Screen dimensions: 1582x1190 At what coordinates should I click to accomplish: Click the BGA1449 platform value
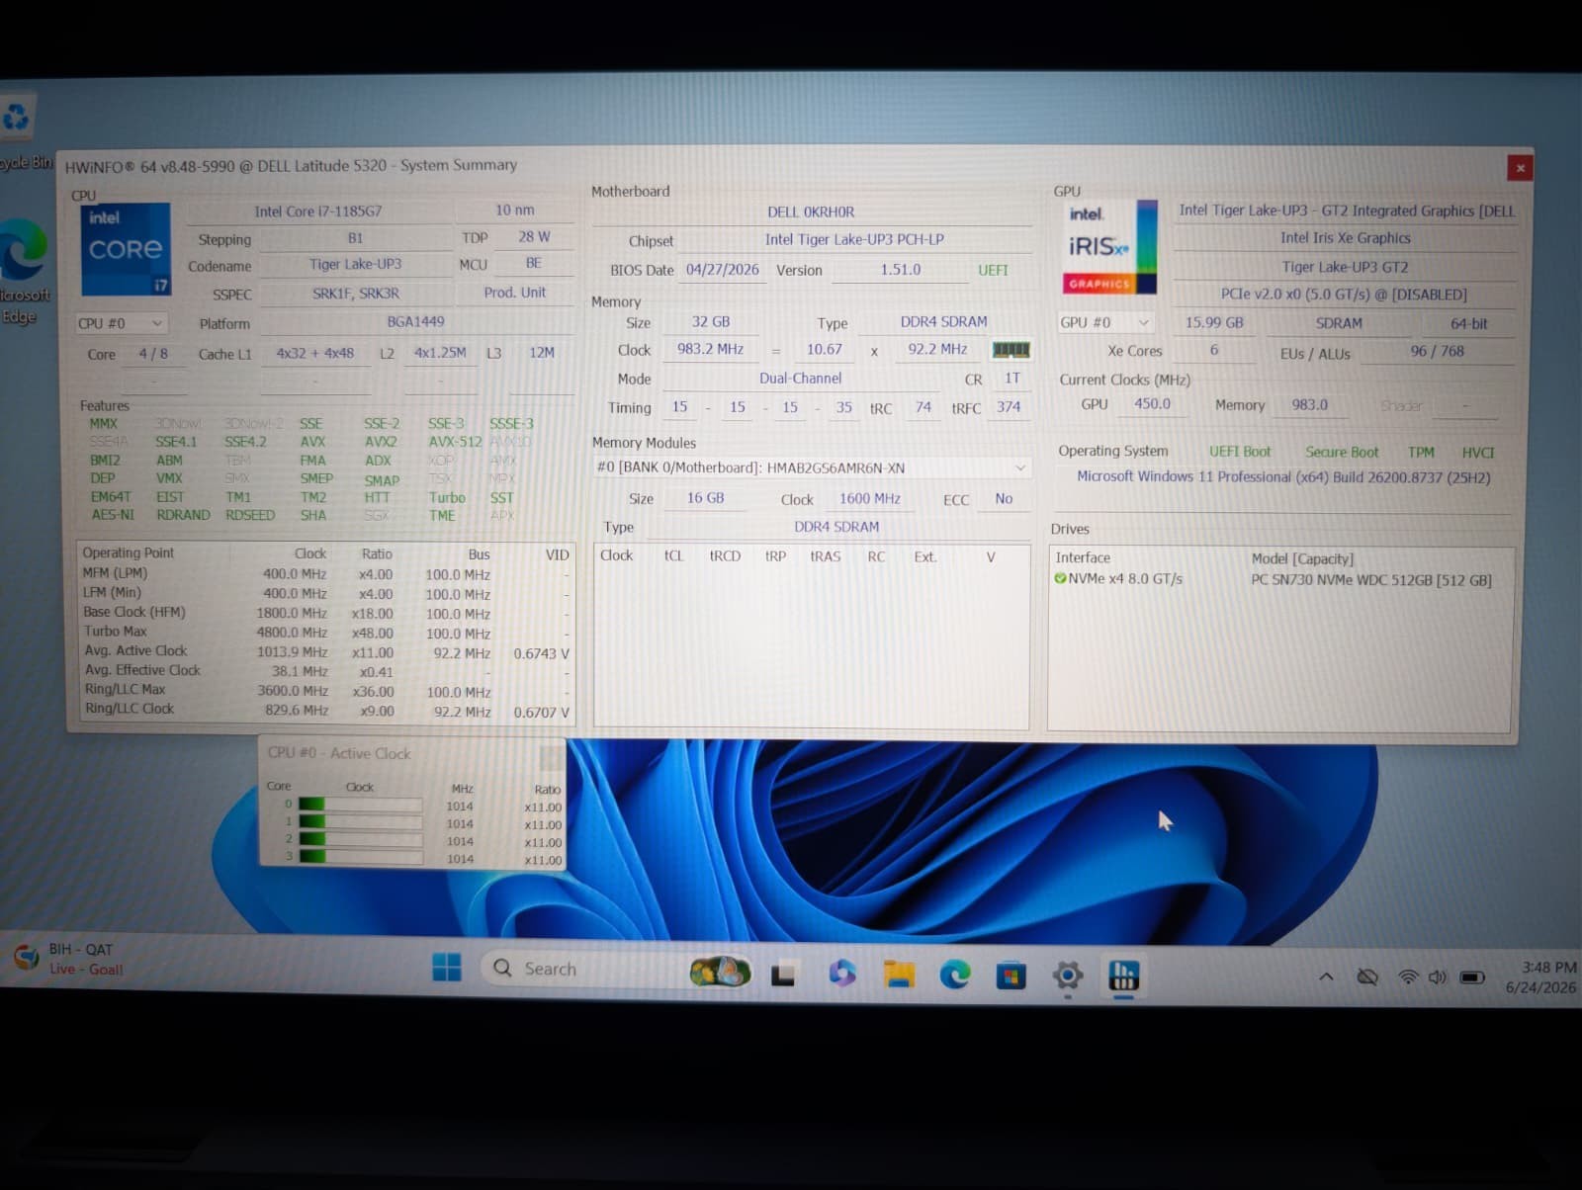coord(415,321)
